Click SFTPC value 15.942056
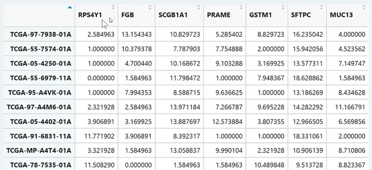 point(308,49)
